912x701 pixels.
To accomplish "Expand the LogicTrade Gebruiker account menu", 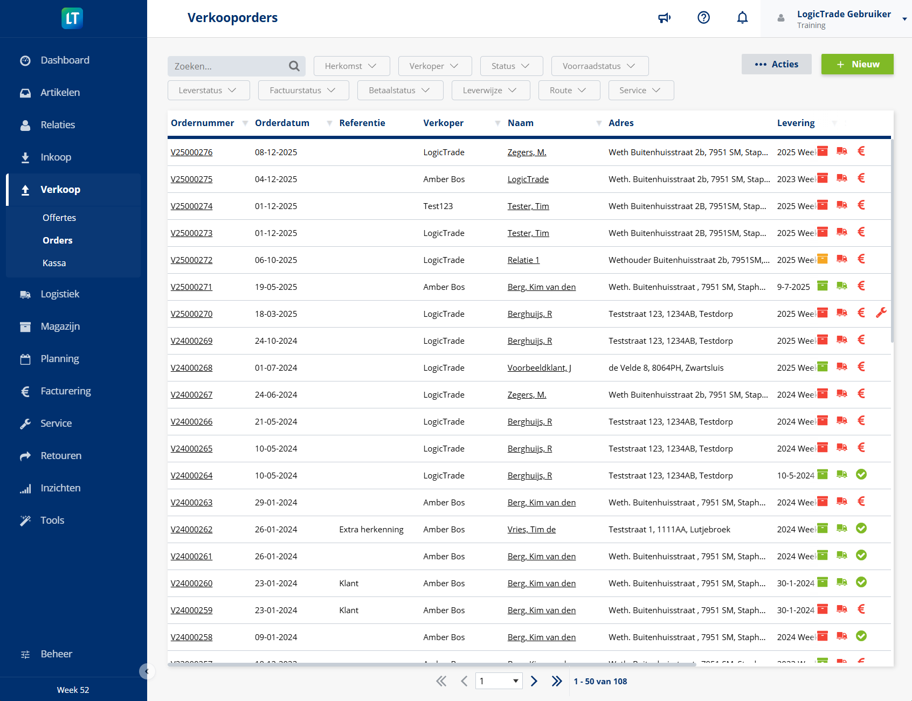I will pos(903,18).
